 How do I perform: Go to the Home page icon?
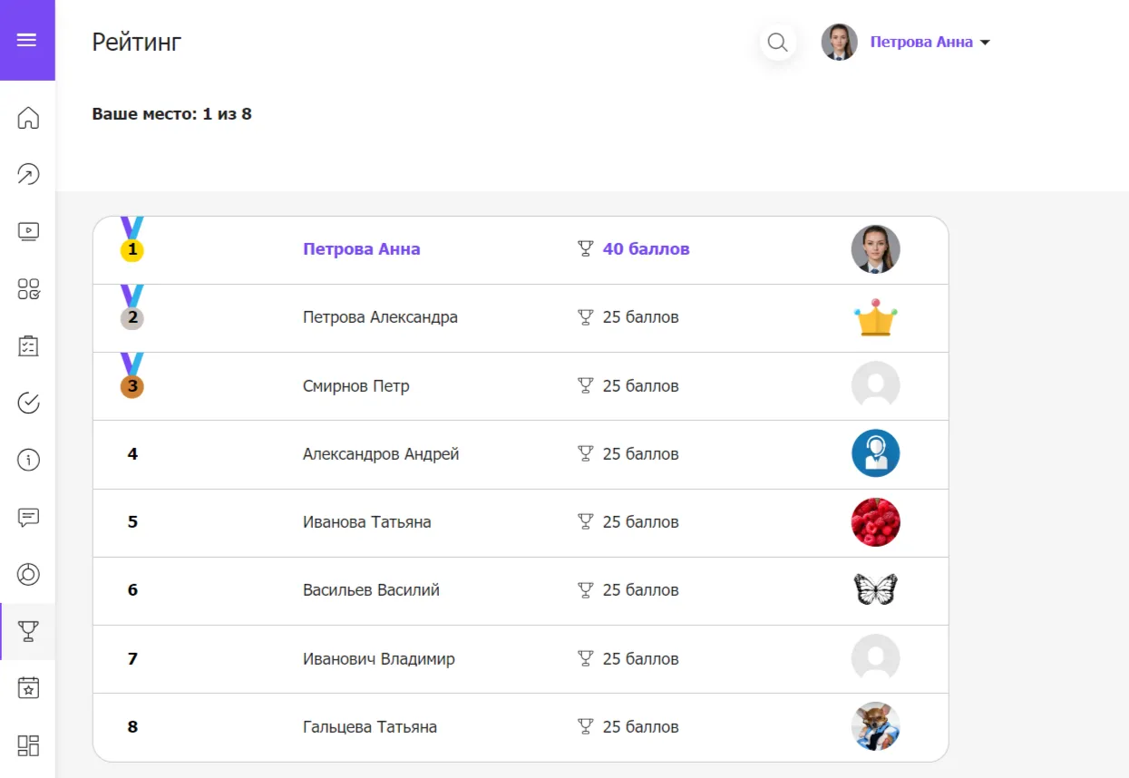click(x=28, y=118)
